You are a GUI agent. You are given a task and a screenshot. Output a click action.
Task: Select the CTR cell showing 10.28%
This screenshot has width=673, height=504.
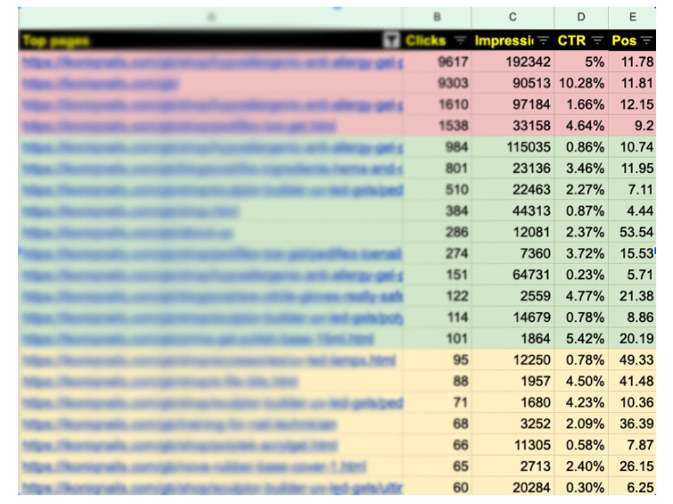pos(581,83)
